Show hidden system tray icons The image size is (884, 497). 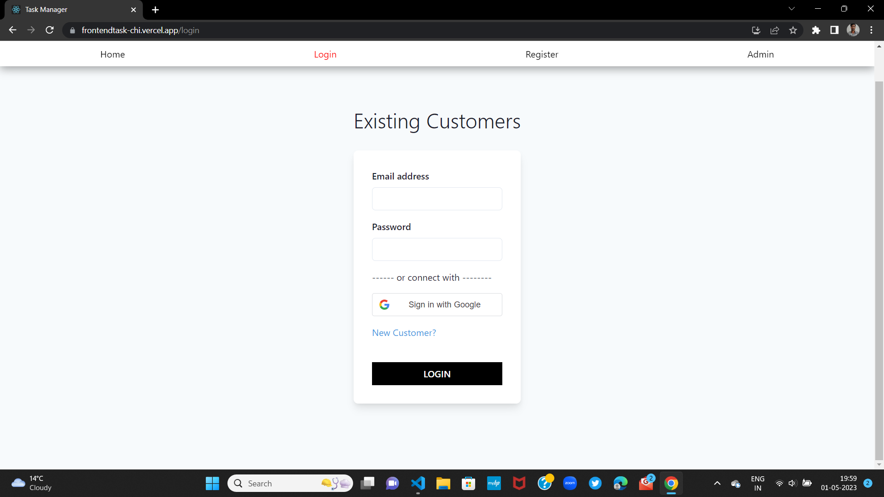pos(717,483)
